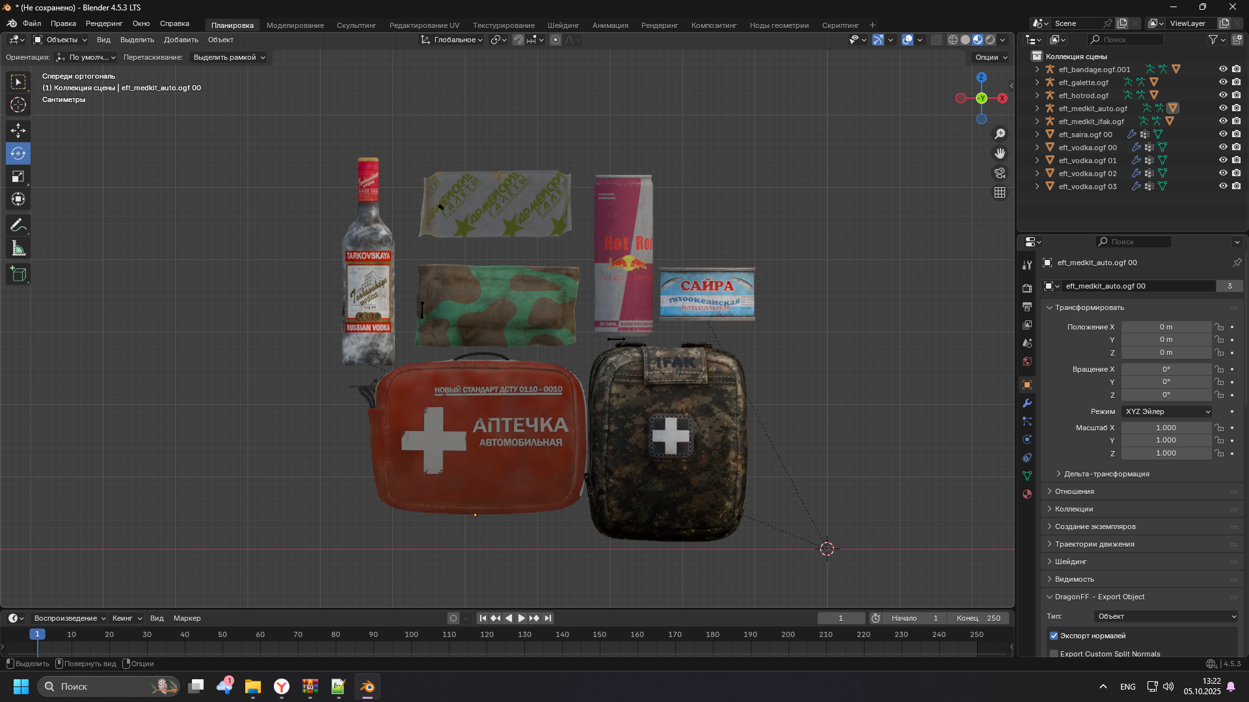
Task: Switch to the Моделирование workspace tab
Action: tap(295, 25)
